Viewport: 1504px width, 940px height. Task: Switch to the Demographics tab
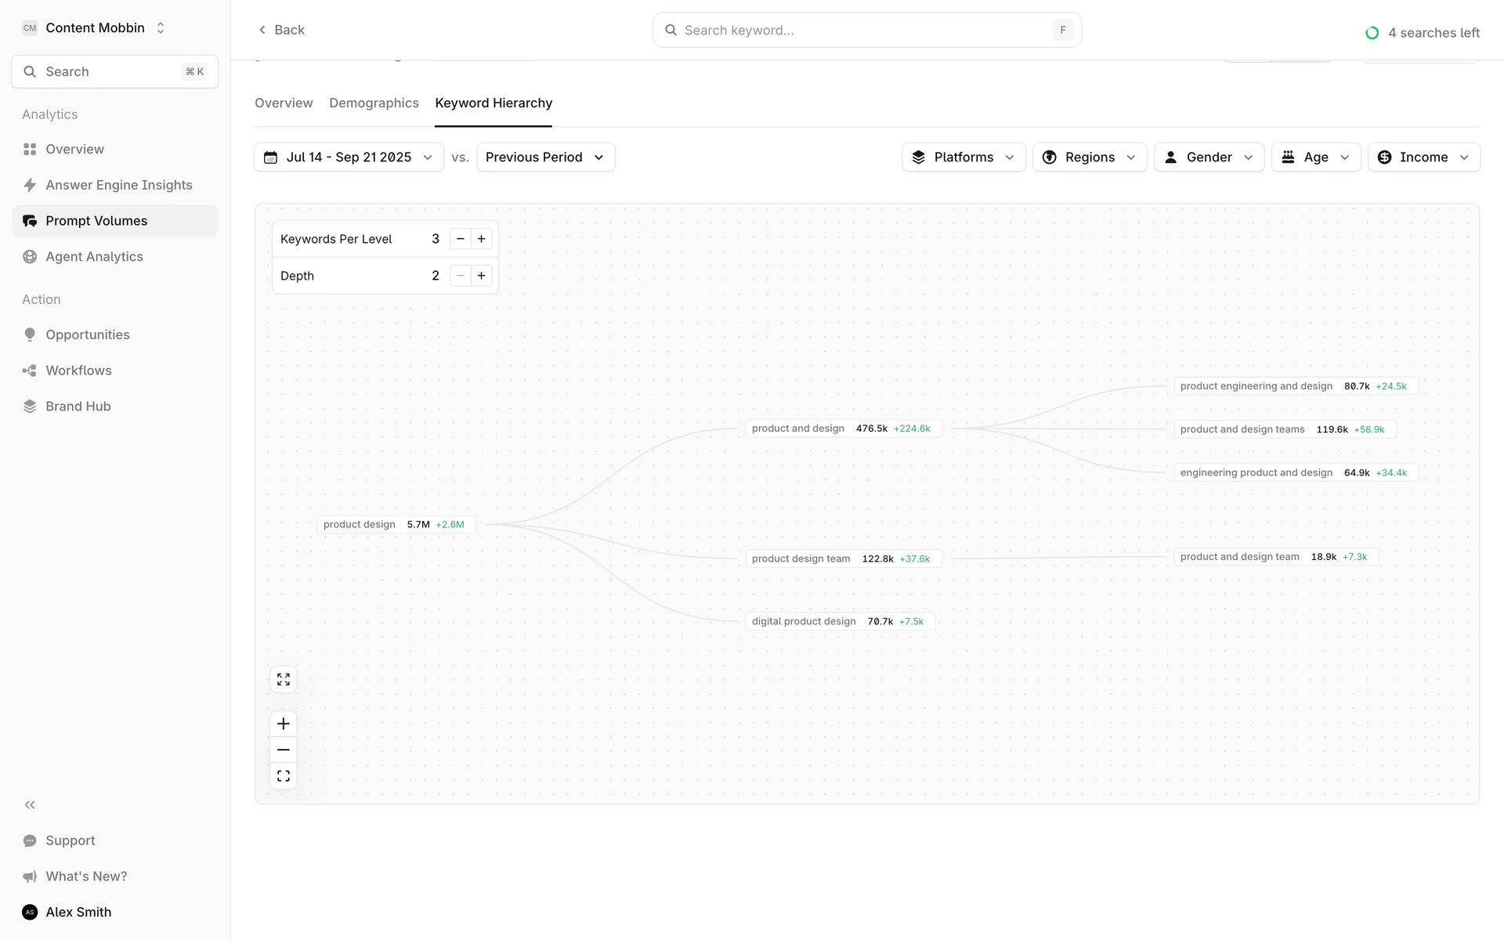pos(374,103)
